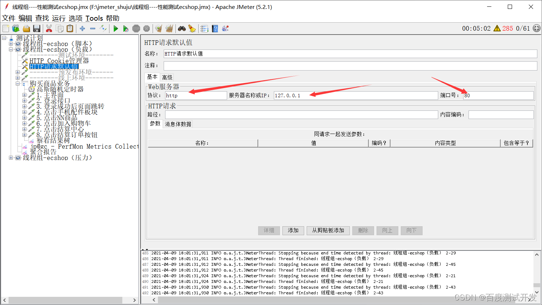The height and width of the screenshot is (305, 542).
Task: Open the 文件 menu
Action: [x=9, y=18]
